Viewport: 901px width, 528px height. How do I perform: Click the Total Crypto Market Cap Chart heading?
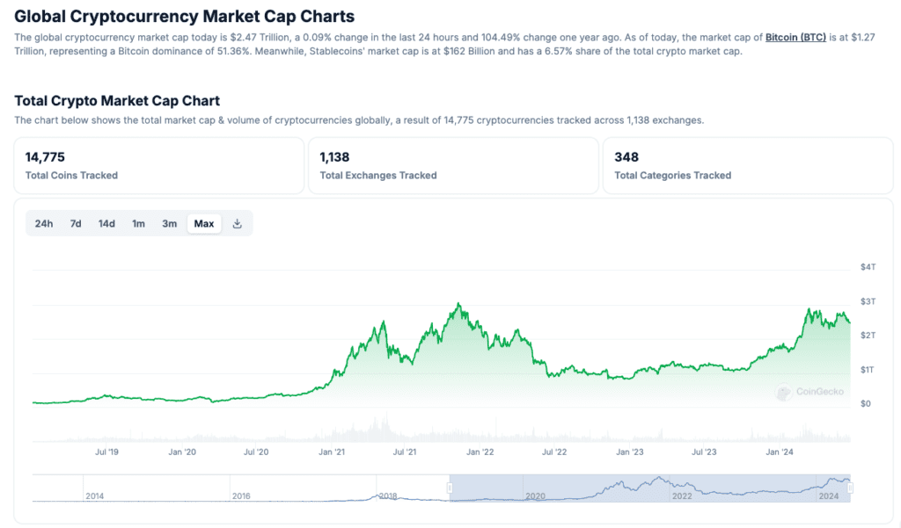point(117,101)
